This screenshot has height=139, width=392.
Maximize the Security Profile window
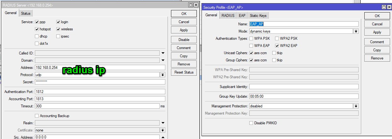[384, 7]
